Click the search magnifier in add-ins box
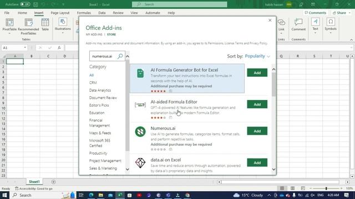This screenshot has width=355, height=199. point(120,56)
